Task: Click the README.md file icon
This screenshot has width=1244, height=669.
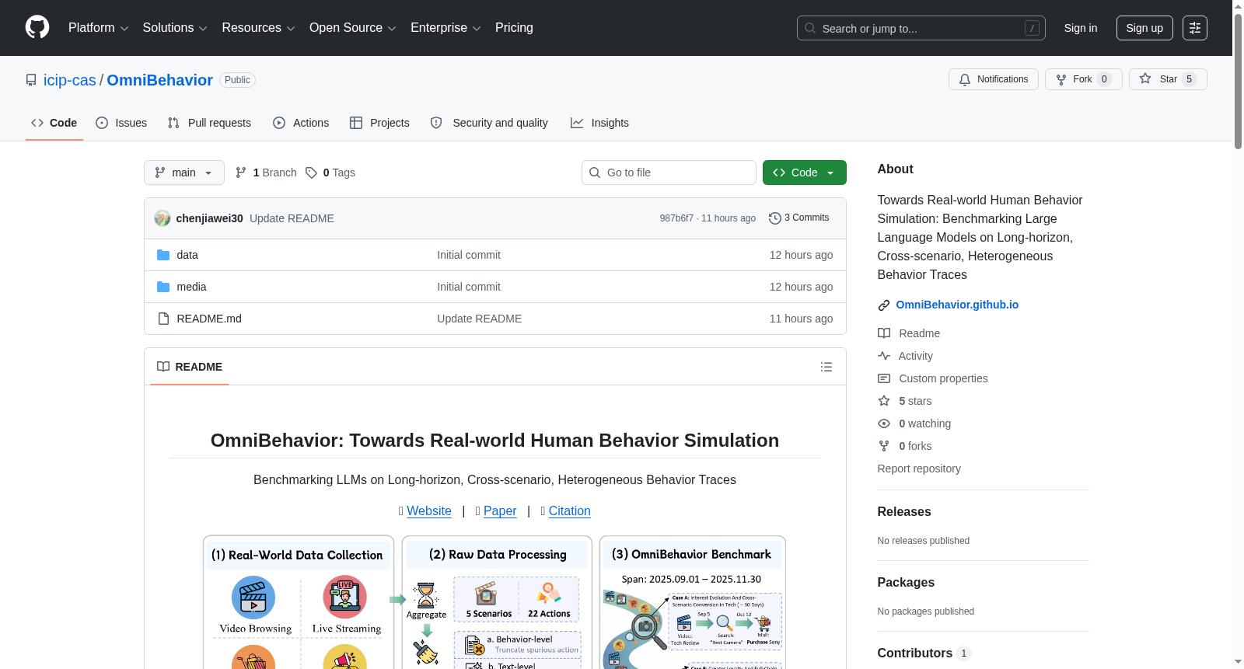Action: coord(163,319)
